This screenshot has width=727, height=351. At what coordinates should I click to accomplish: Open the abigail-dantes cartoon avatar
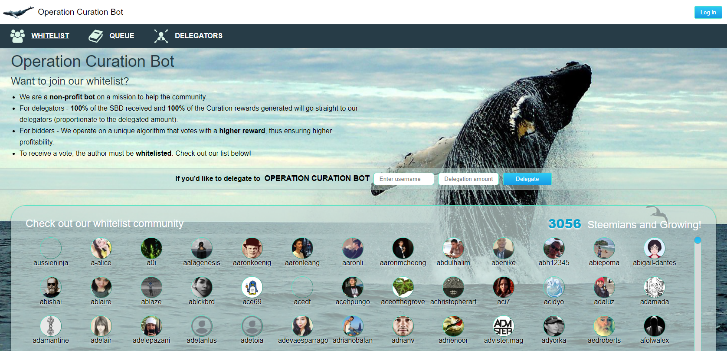(655, 248)
